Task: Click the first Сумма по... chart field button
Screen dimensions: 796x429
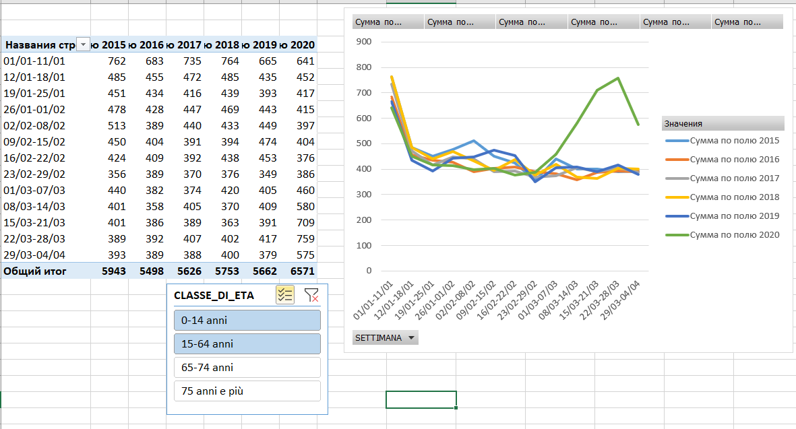Action: point(388,22)
